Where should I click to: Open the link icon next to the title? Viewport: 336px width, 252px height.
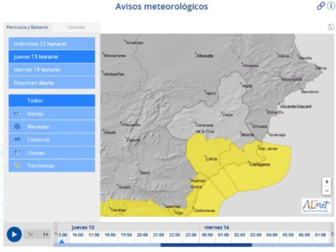tap(320, 6)
